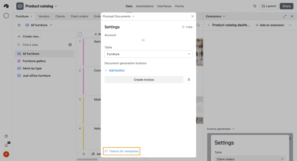Open base history clock icon
This screenshot has width=297, height=161.
point(255,6)
